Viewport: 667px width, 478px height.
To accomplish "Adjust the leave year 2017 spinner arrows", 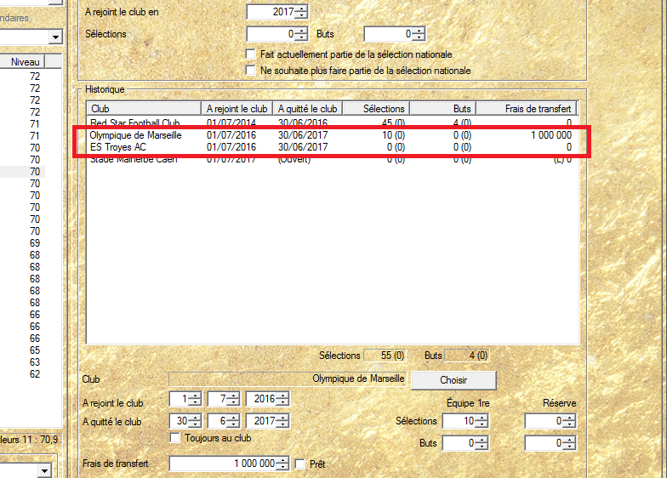I will 282,421.
